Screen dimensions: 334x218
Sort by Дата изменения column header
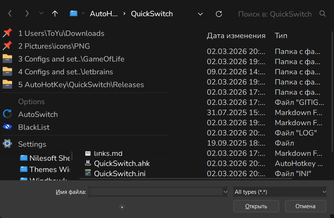coord(236,36)
